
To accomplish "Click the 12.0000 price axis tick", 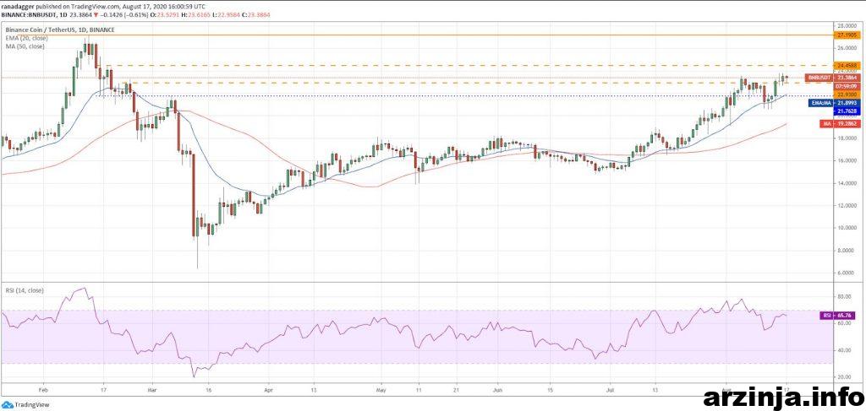I will (x=847, y=206).
